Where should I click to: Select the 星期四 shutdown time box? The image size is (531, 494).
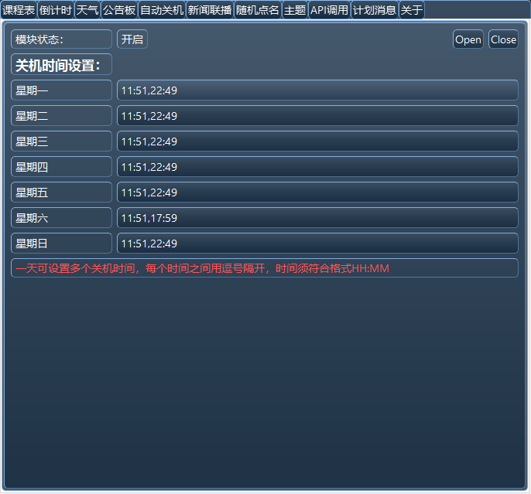(x=317, y=167)
